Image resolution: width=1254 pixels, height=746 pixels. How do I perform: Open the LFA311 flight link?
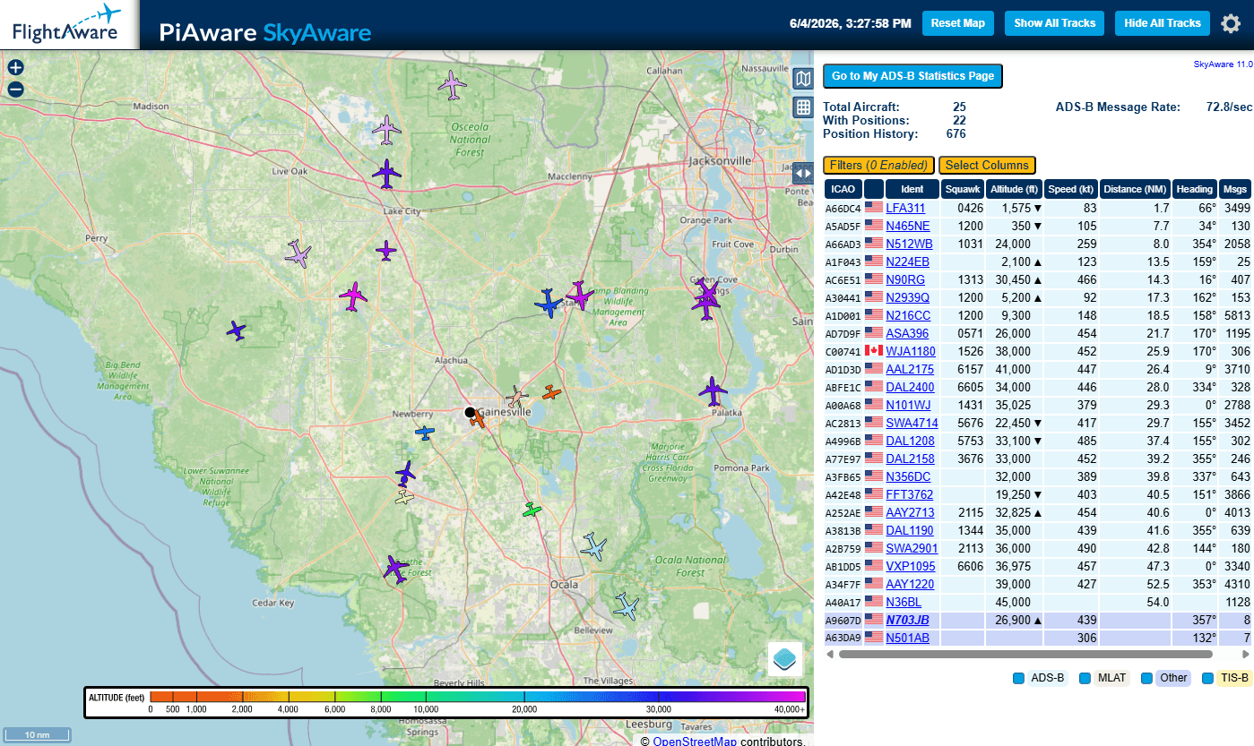pyautogui.click(x=905, y=208)
